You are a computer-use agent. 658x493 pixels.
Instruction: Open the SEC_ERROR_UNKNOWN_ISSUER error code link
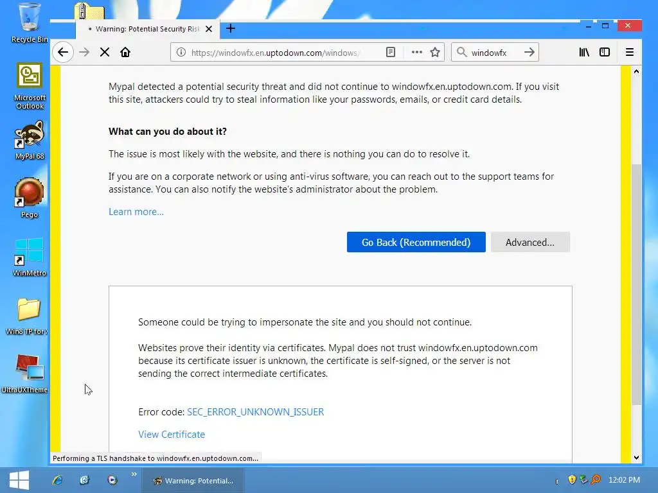[x=255, y=412]
